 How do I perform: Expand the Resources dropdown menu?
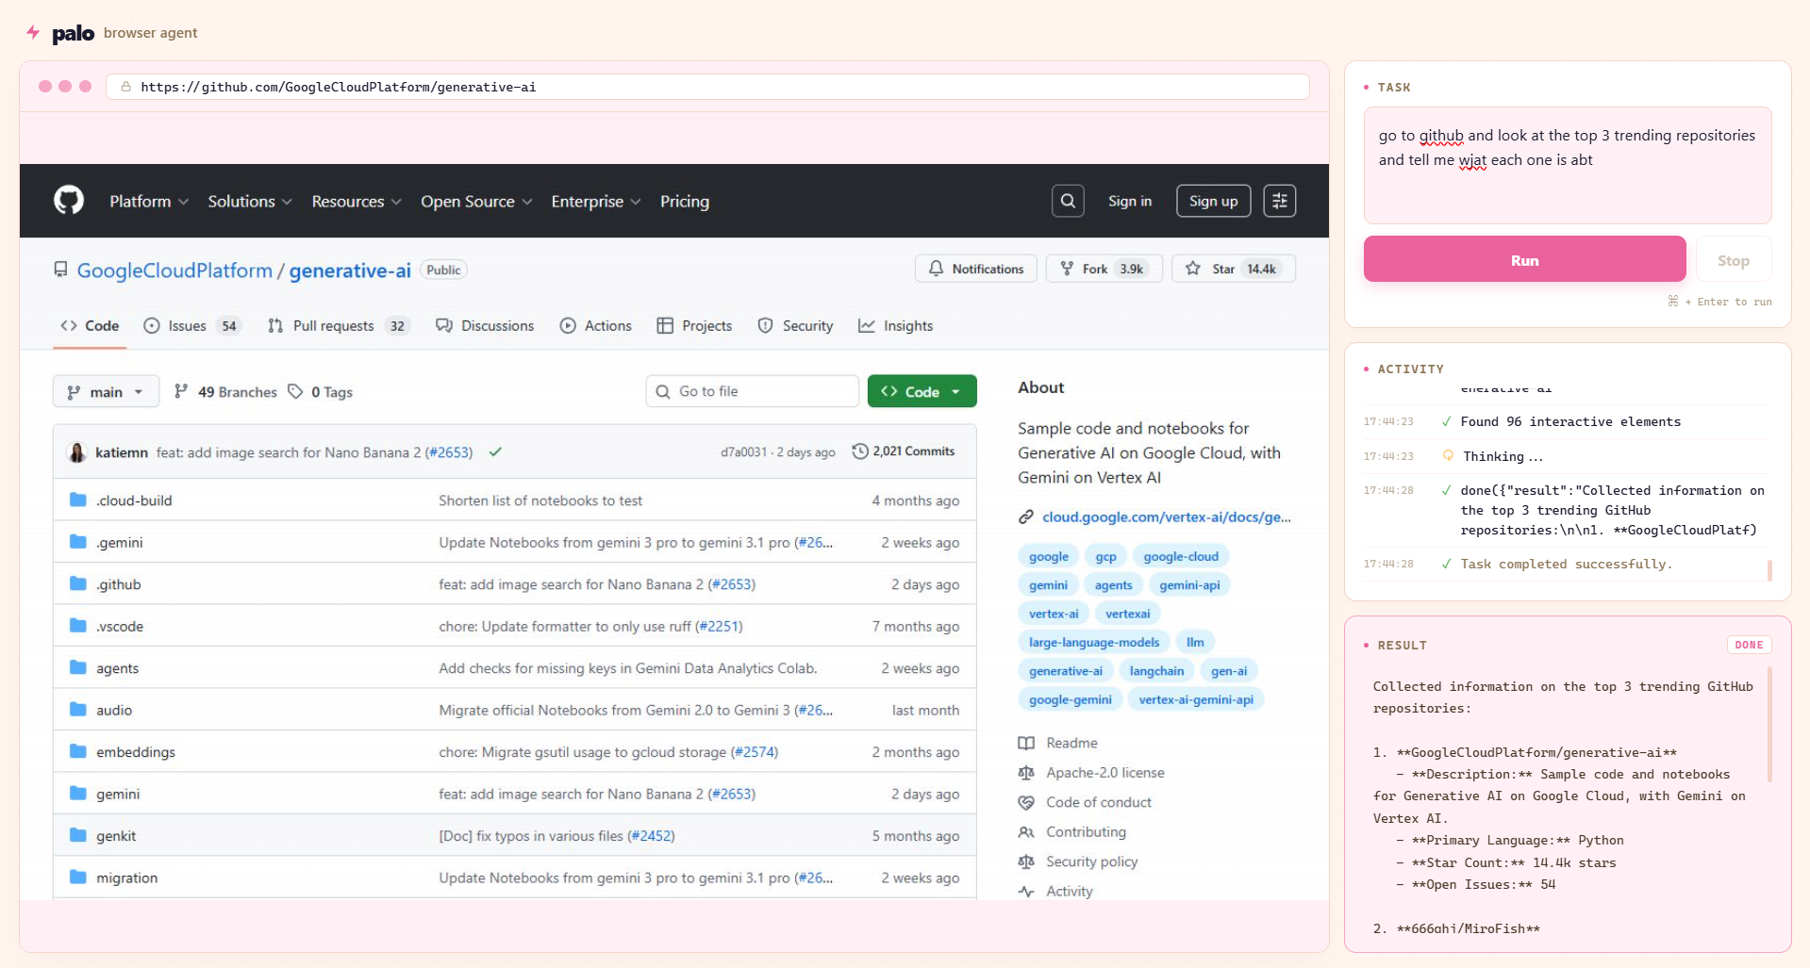357,202
